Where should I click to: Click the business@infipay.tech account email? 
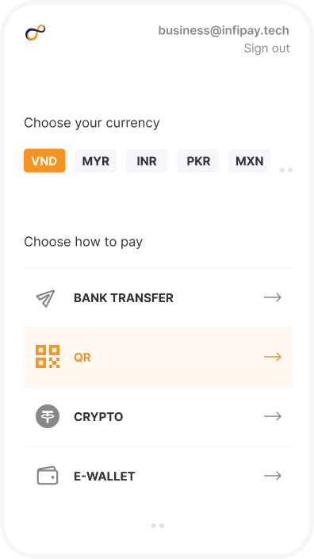(224, 31)
